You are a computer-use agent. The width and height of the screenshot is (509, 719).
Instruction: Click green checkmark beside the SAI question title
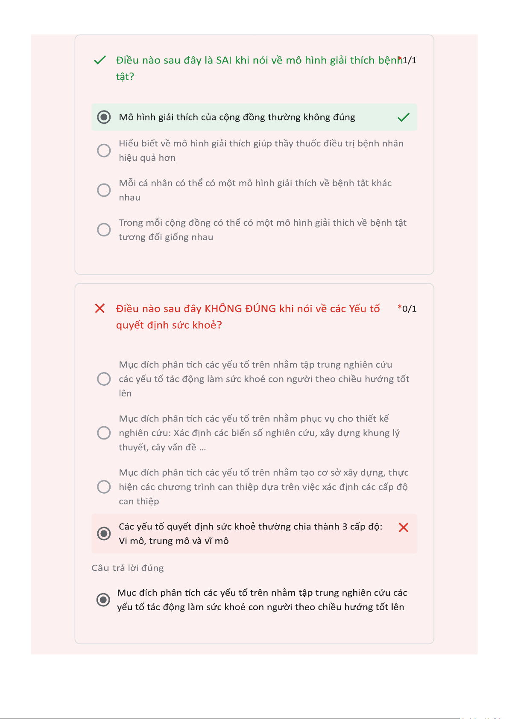tap(99, 60)
